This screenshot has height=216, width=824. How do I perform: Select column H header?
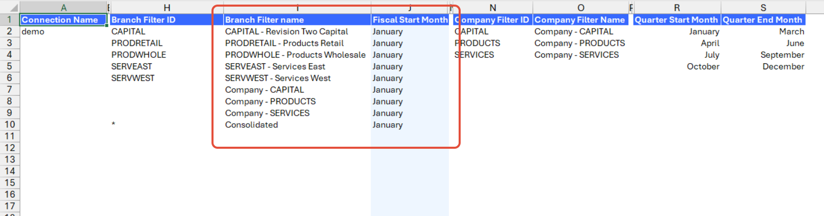tap(167, 8)
